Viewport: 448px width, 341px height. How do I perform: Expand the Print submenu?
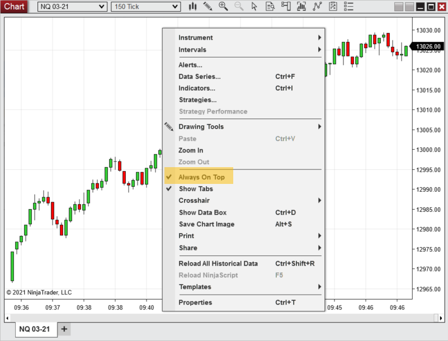click(243, 236)
